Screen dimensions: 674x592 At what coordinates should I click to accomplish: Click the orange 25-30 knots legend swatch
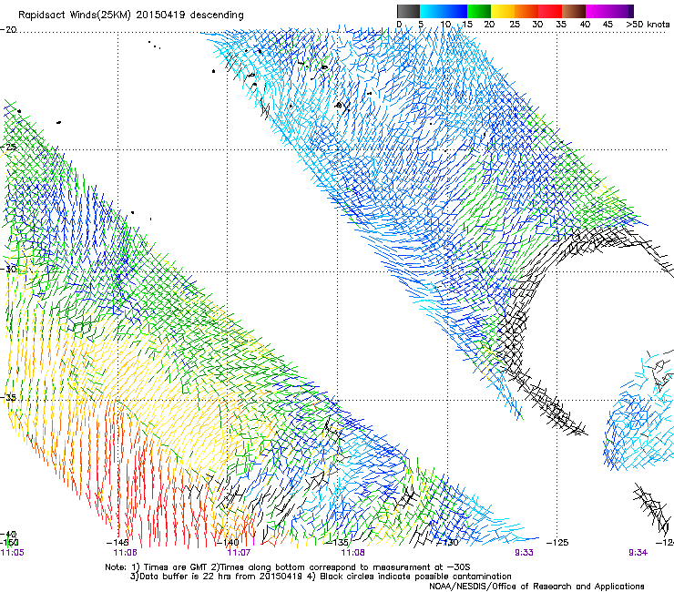click(526, 11)
